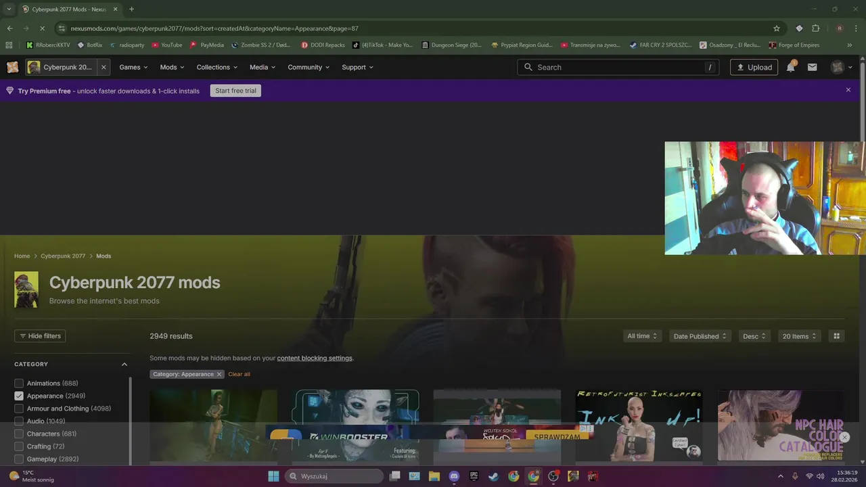
Task: Open a new browser tab
Action: (x=131, y=9)
